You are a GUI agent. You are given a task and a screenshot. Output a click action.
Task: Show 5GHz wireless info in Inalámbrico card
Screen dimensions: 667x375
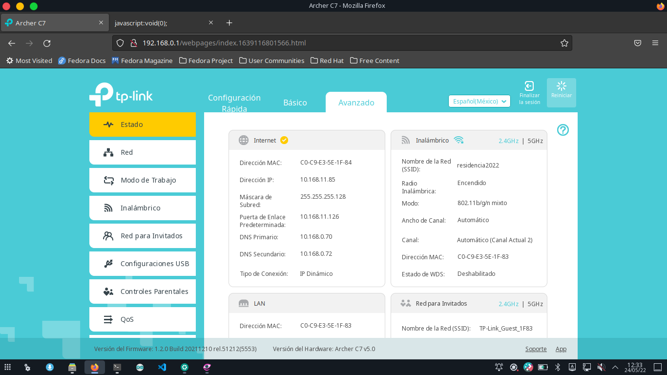tap(535, 141)
